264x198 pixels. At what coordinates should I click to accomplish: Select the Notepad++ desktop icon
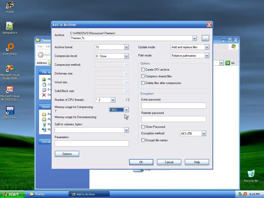click(10, 26)
